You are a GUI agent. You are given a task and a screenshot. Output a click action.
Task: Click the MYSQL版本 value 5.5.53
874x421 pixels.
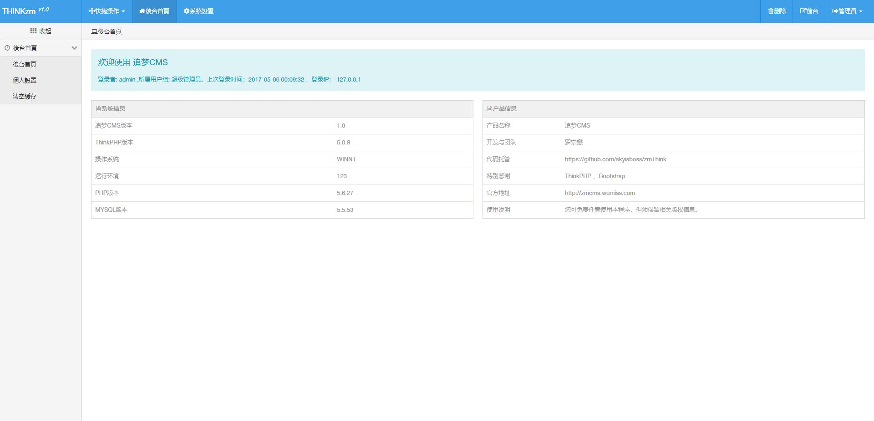[x=345, y=210]
